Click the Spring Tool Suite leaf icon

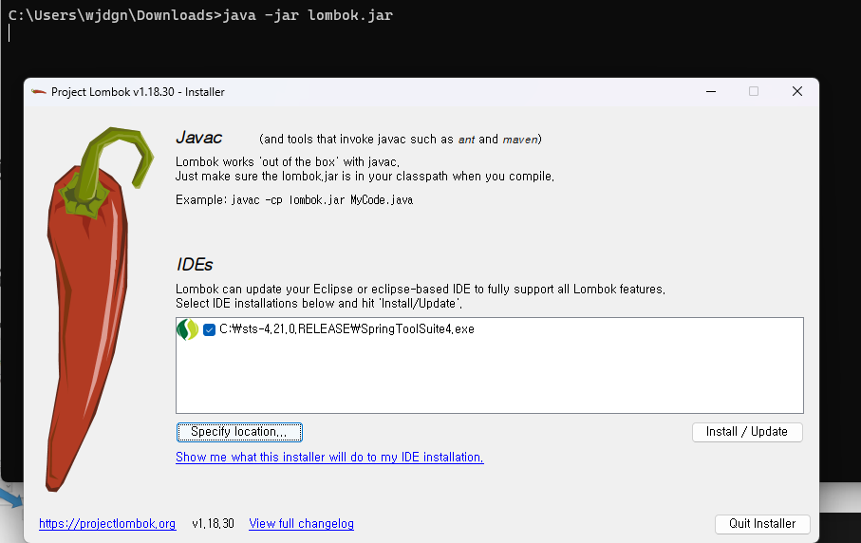(x=187, y=329)
